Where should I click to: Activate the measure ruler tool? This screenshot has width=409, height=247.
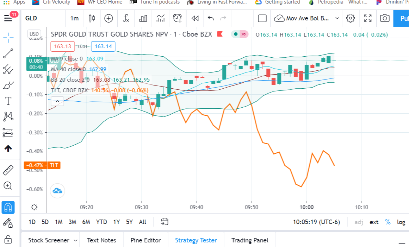pyautogui.click(x=8, y=170)
